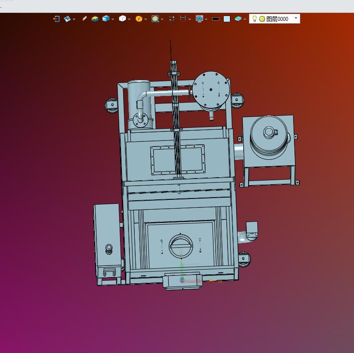Click the rectangular window panel on the model
This screenshot has width=354, height=353.
pyautogui.click(x=177, y=160)
